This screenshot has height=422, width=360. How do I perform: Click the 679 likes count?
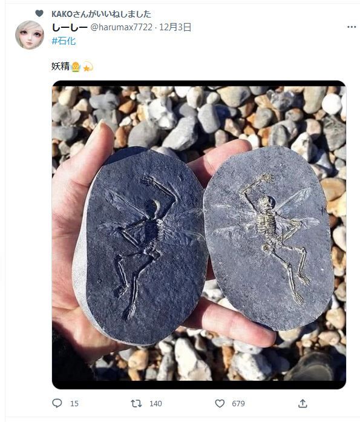pos(238,403)
